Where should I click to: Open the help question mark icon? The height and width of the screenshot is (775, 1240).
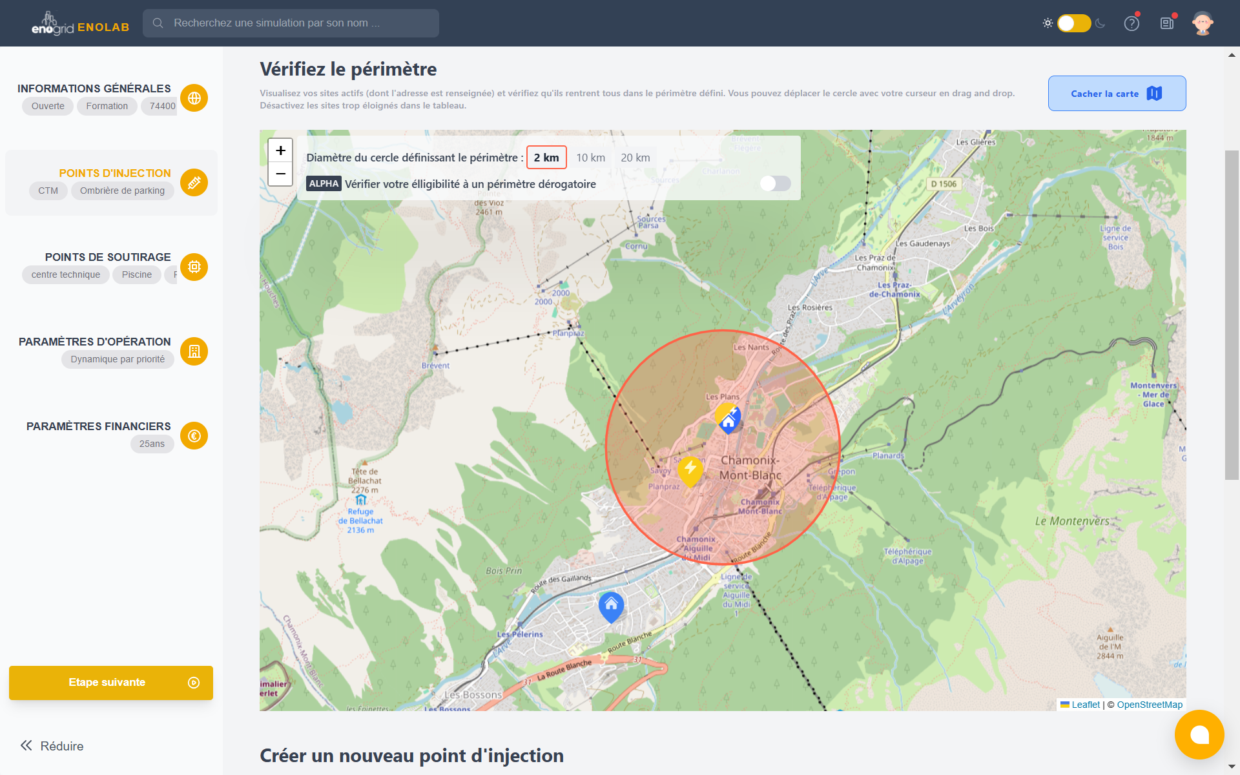[1131, 23]
